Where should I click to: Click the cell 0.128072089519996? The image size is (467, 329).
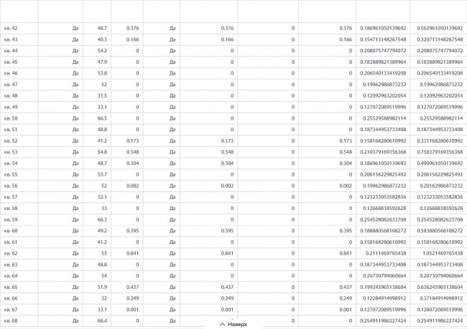click(440, 310)
